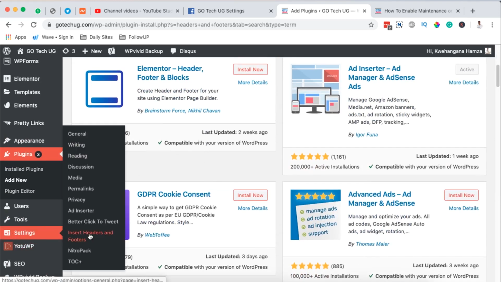Click the IQ extension icon
This screenshot has height=282, width=501.
tap(424, 25)
